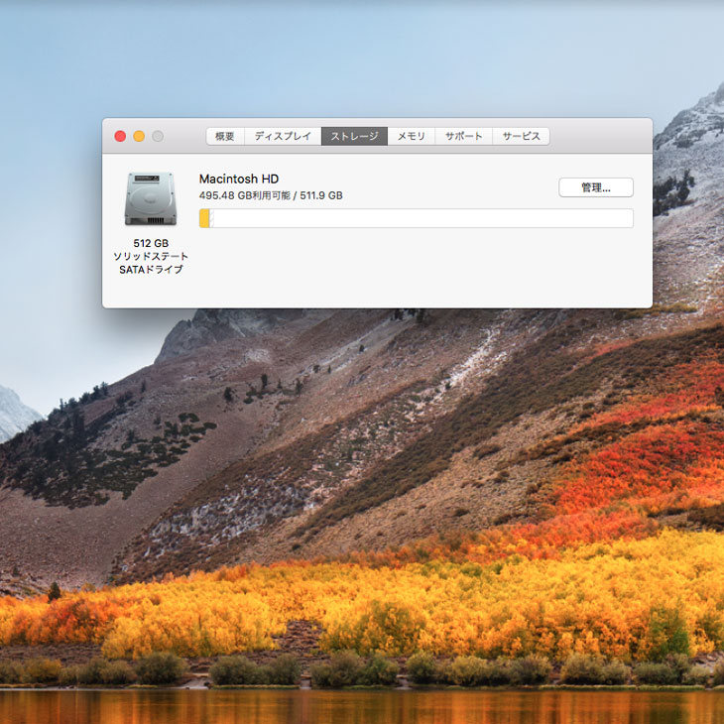Open the サポート tab
The height and width of the screenshot is (724, 724).
(463, 136)
